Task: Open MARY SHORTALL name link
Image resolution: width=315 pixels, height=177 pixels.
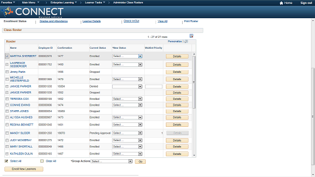Action: coord(21,147)
